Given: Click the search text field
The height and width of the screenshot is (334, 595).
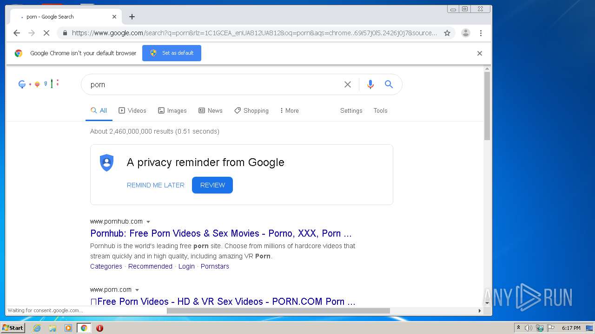Looking at the screenshot, I should coord(214,84).
